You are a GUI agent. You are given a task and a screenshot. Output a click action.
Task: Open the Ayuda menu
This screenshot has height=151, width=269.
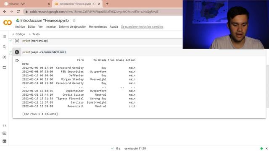pyautogui.click(x=114, y=27)
